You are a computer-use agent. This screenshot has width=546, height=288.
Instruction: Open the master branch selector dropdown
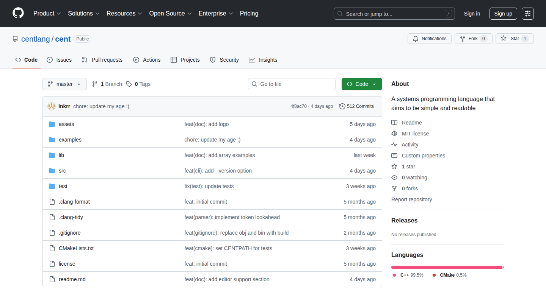point(64,84)
